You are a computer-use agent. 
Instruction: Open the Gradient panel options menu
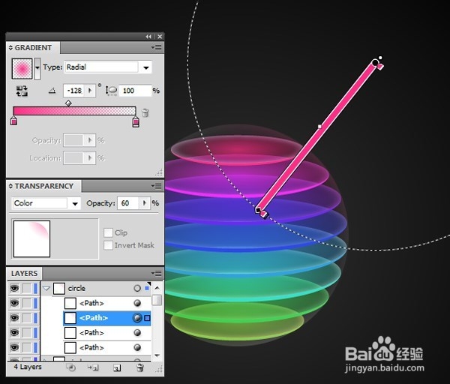point(157,48)
